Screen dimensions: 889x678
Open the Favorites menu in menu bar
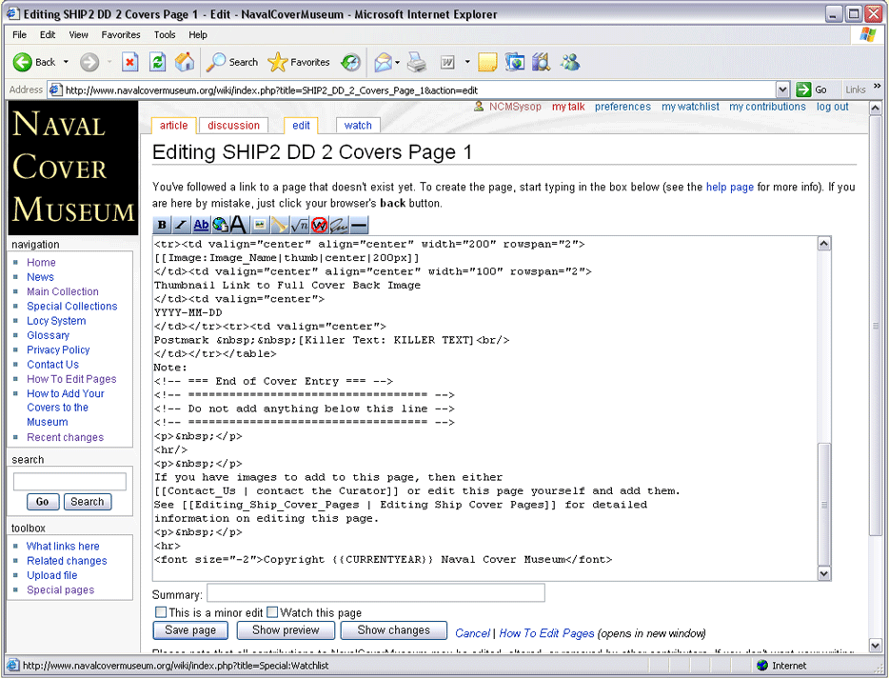click(x=121, y=34)
